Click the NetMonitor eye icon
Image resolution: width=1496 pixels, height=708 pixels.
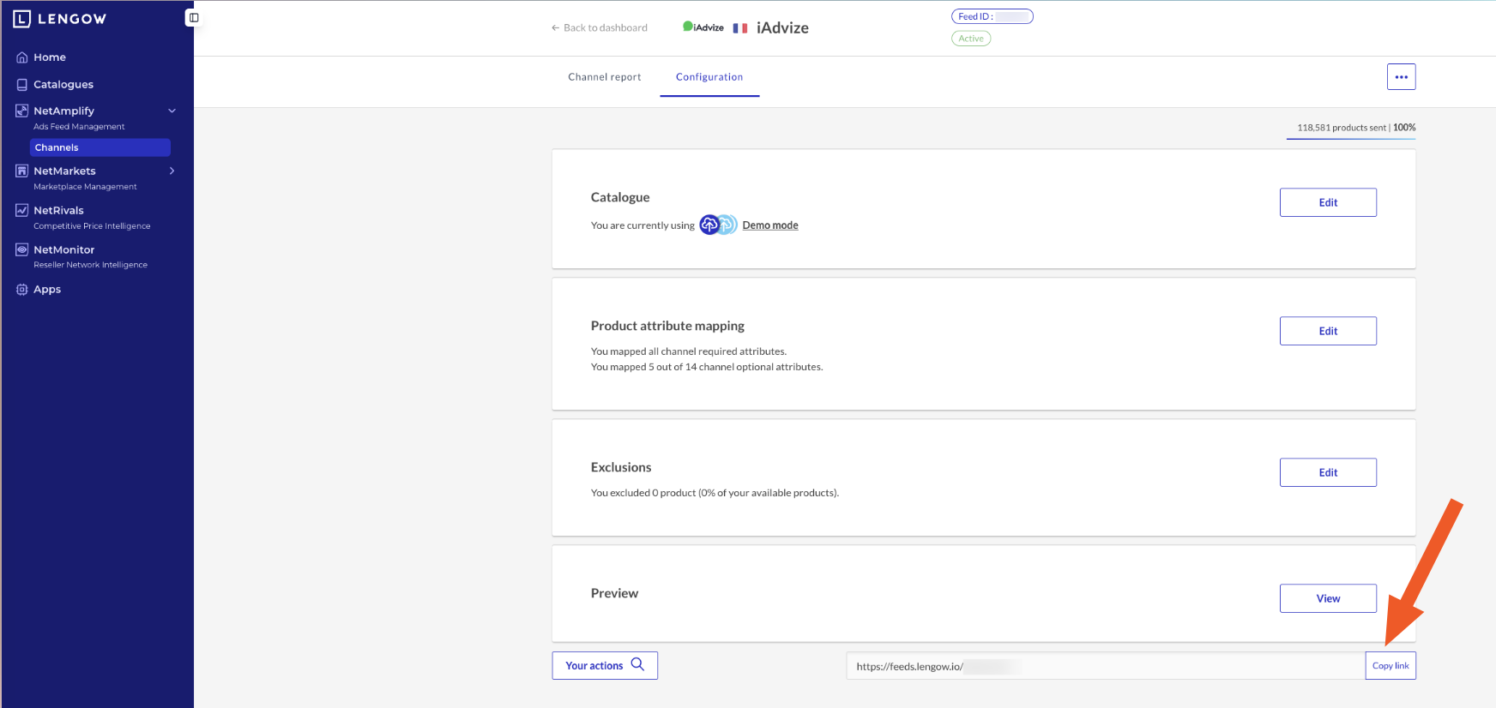[x=22, y=250]
